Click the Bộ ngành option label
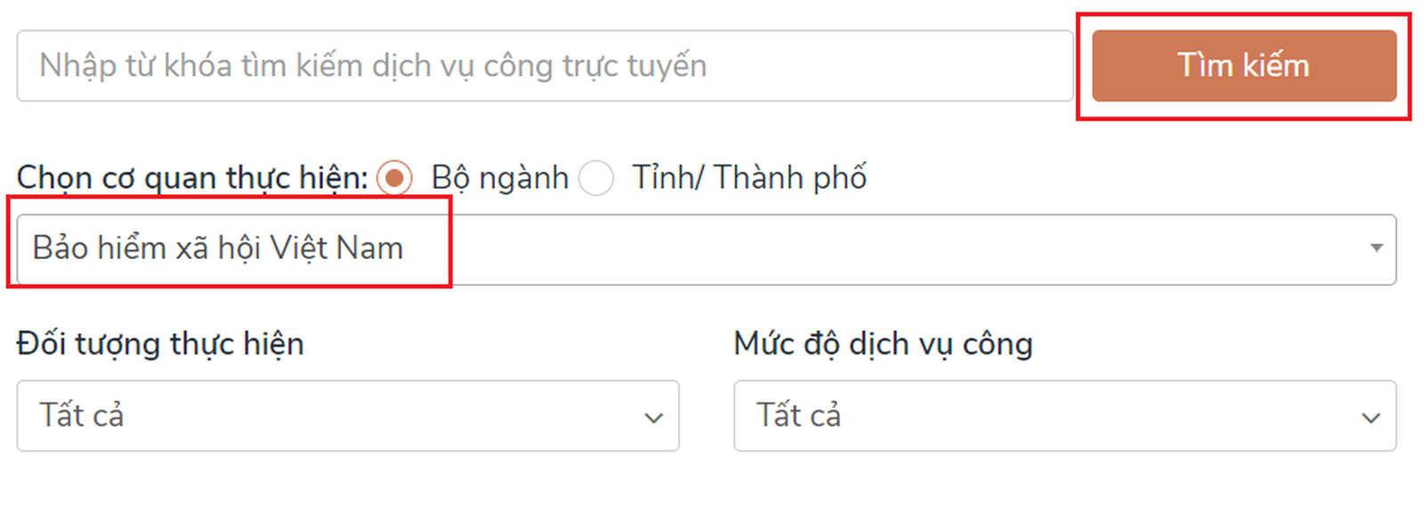 point(499,178)
